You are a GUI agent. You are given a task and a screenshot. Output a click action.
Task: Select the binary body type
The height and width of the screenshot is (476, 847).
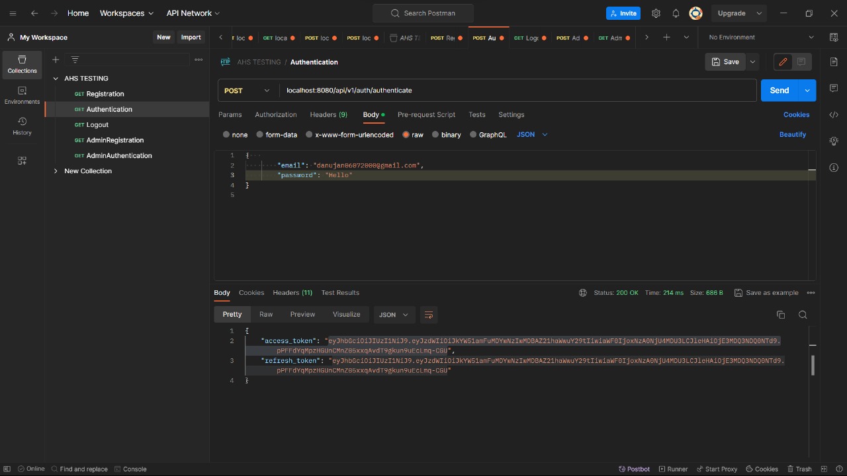coord(435,135)
